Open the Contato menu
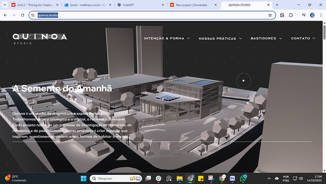Viewport: 326px width, 184px height. tap(301, 39)
